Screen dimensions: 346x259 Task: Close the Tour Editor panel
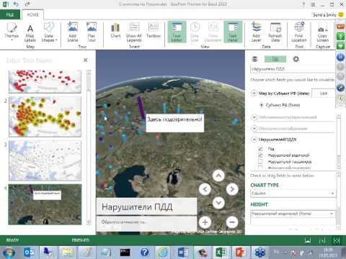[x=86, y=60]
